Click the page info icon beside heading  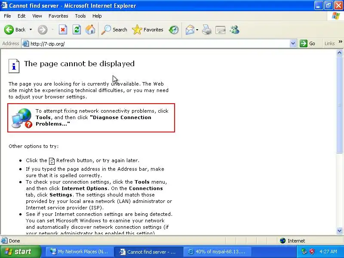(x=14, y=66)
